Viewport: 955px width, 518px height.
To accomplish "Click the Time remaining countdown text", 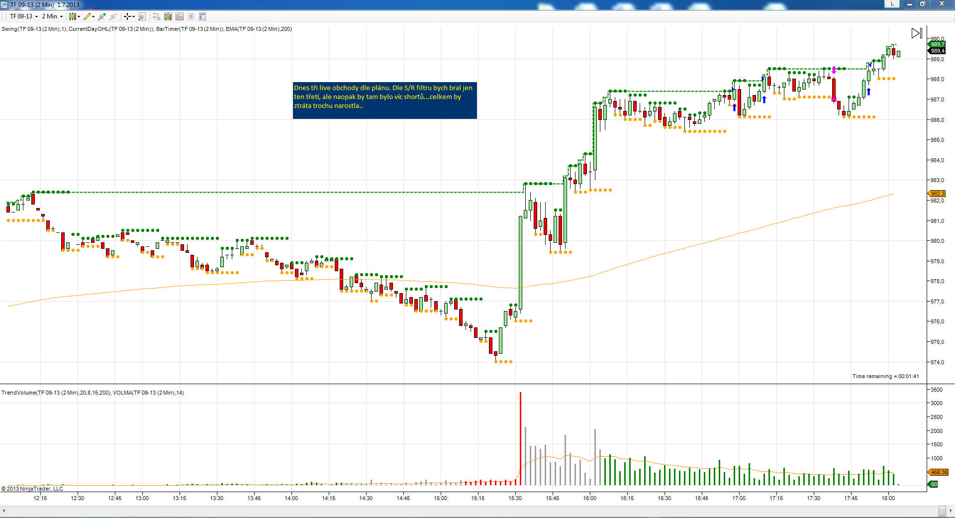I will (x=885, y=376).
